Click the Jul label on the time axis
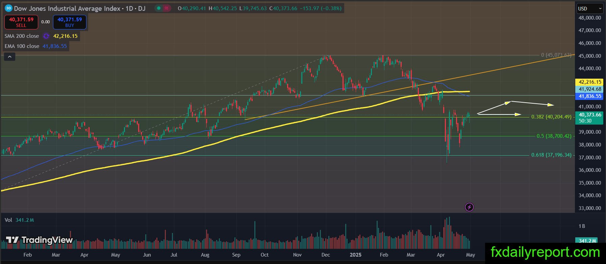Viewport: 606px width, 264px height. pos(174,255)
